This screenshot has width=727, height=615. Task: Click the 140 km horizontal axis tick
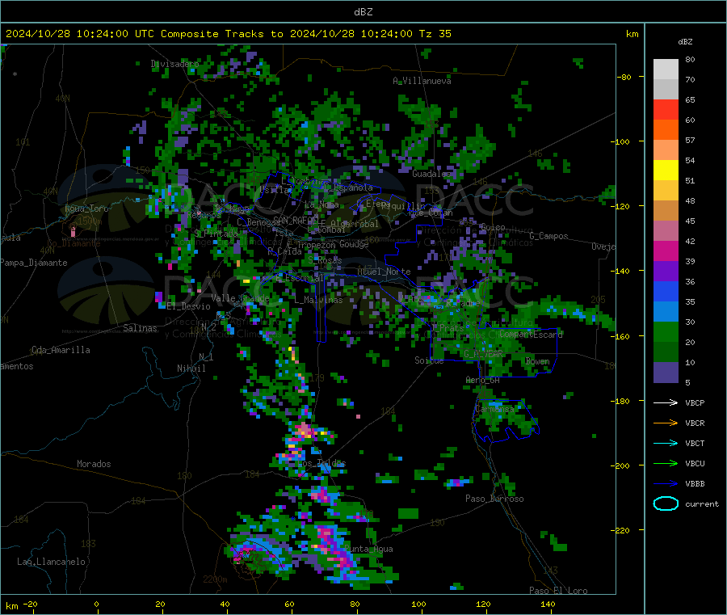[548, 604]
